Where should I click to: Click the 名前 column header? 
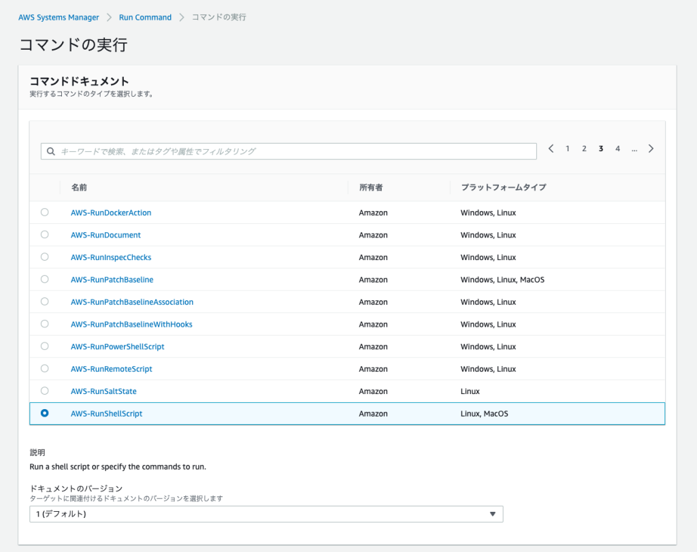(79, 188)
